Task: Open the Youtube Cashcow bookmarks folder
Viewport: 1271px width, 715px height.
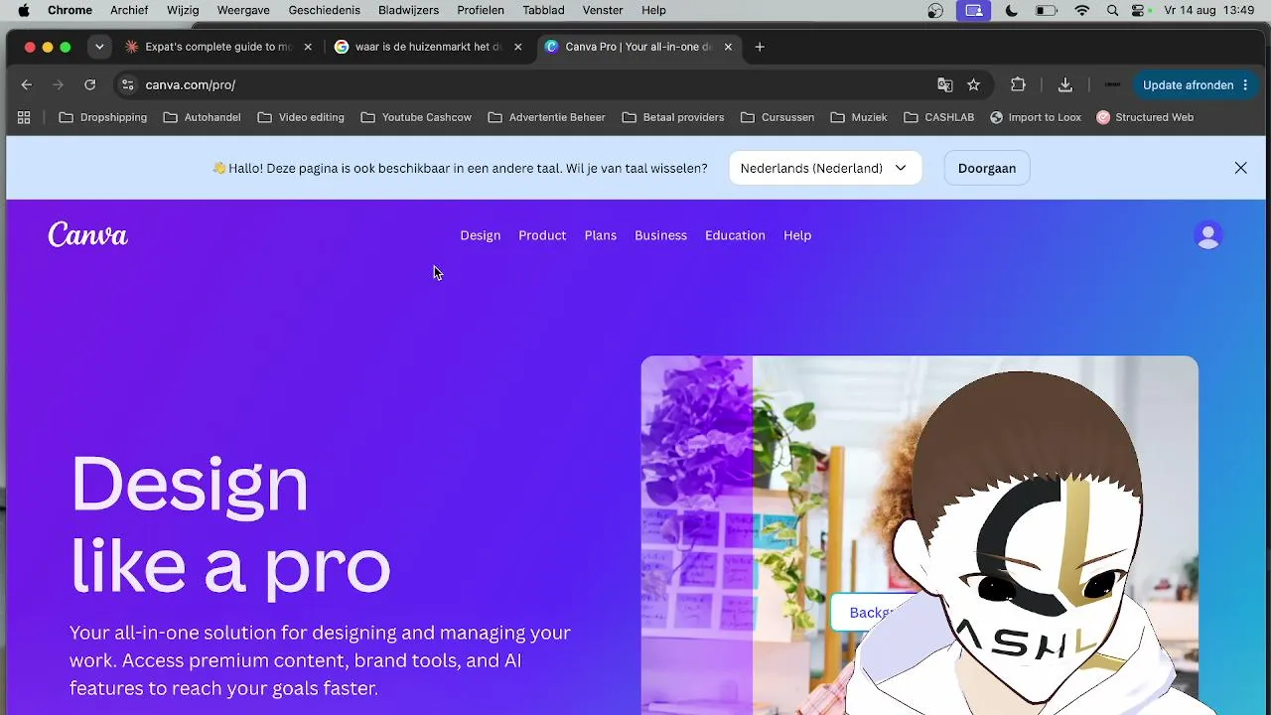Action: 416,117
